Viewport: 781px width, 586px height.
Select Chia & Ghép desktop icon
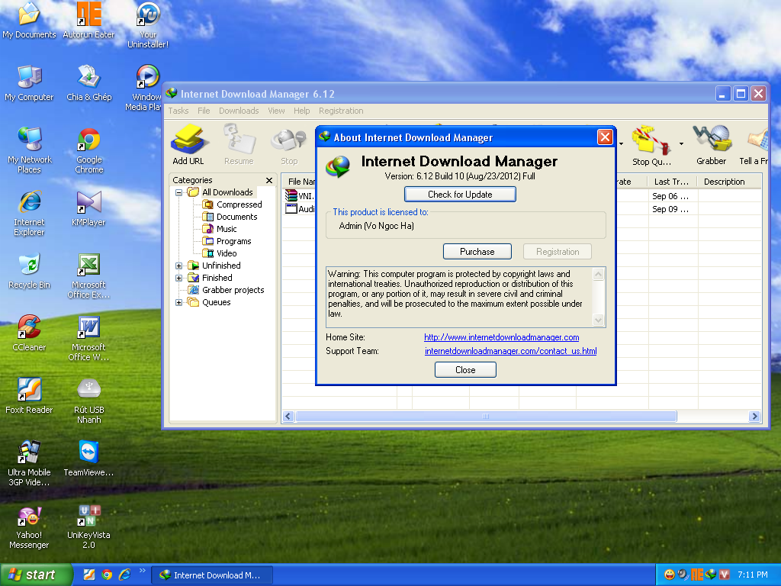88,83
